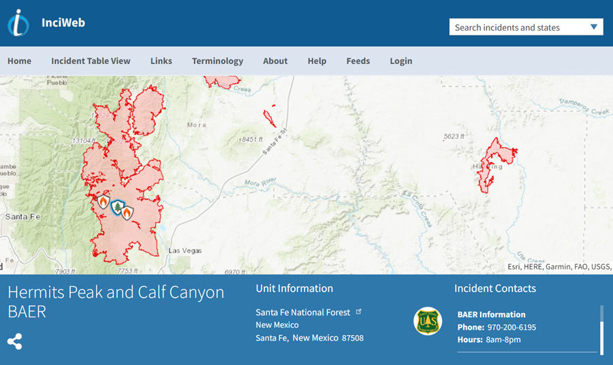Click the leftmost flame shield map marker
This screenshot has width=613, height=365.
coord(104,202)
